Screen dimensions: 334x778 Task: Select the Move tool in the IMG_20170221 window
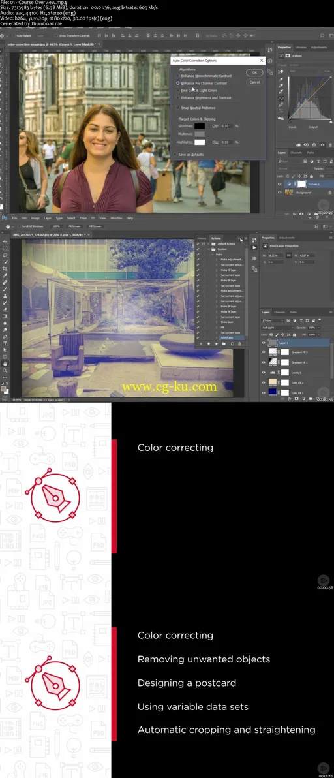[5, 241]
